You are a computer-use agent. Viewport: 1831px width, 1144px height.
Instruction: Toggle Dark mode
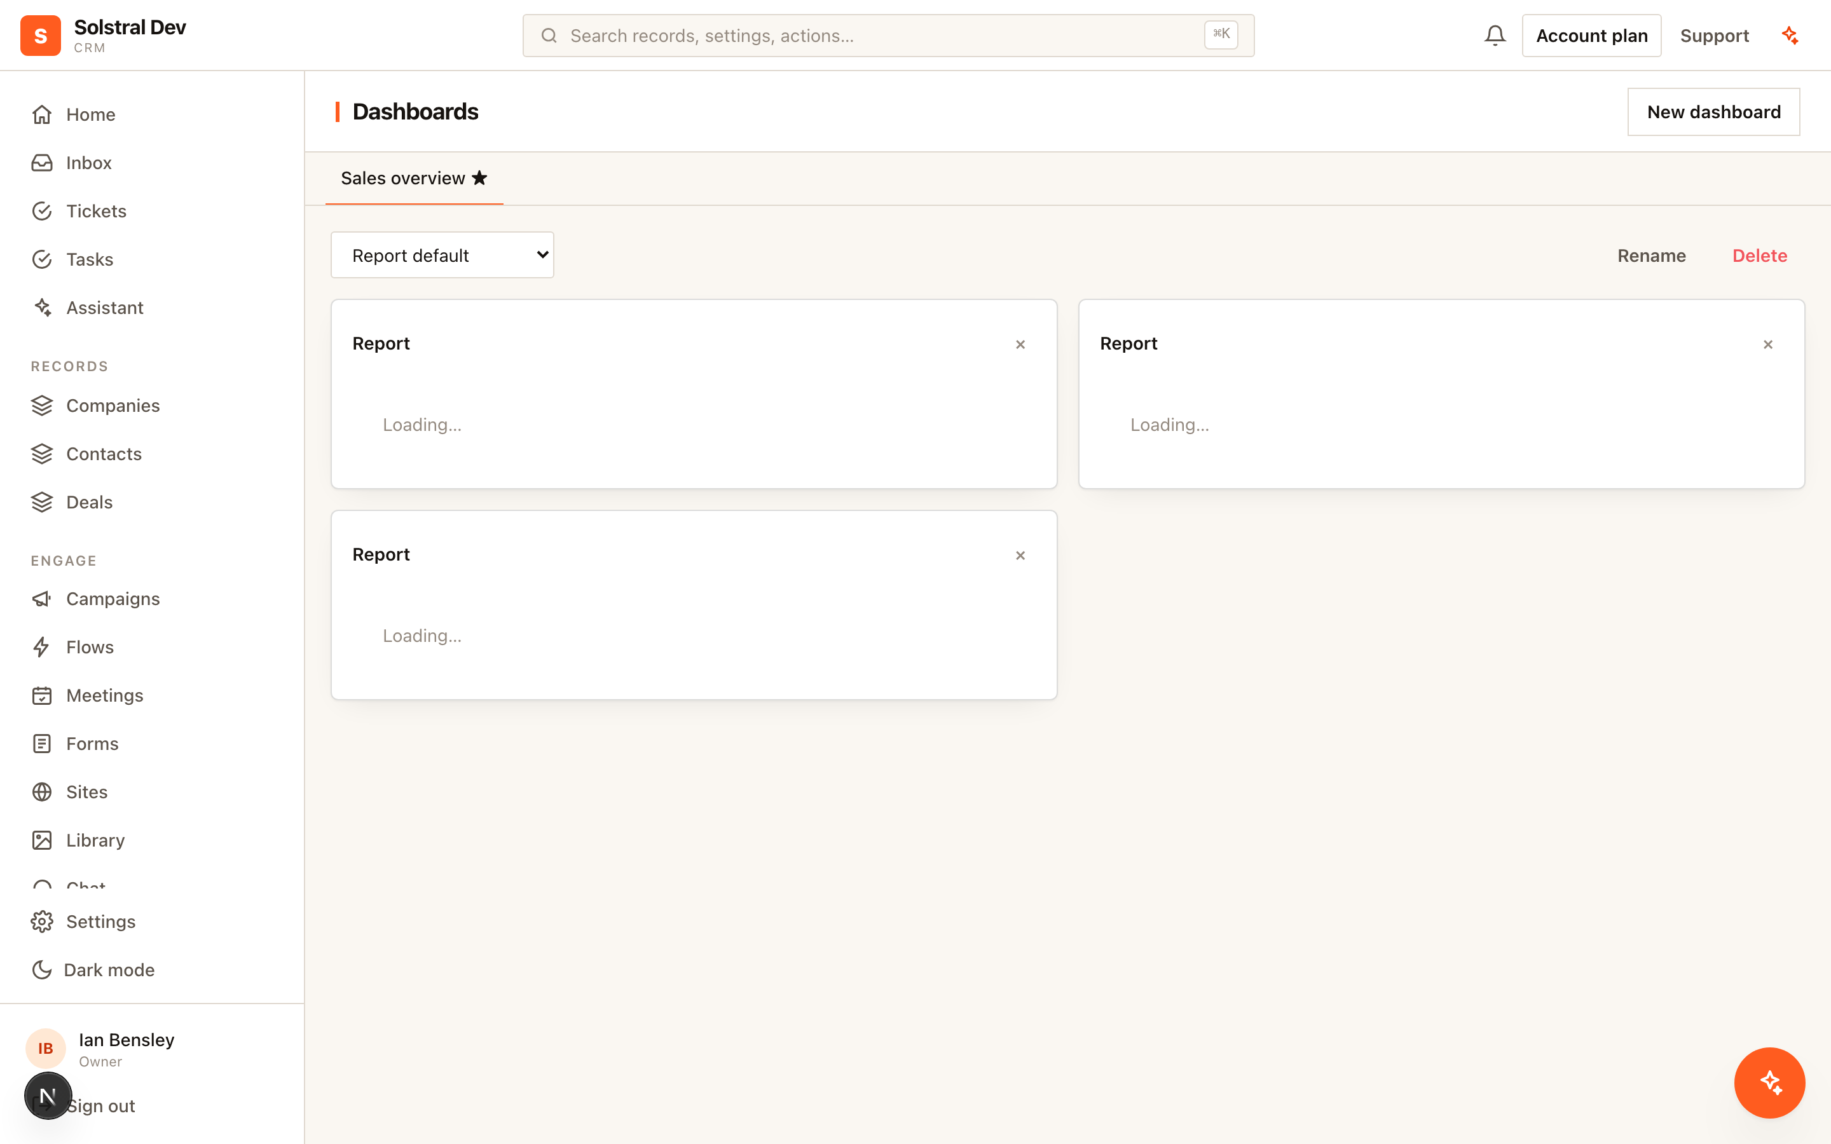pyautogui.click(x=151, y=970)
